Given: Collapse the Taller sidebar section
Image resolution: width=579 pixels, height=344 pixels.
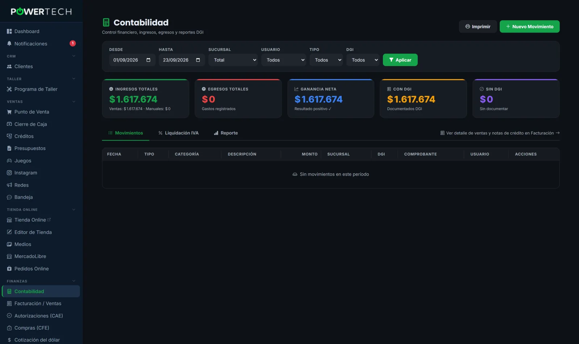Looking at the screenshot, I should tap(74, 79).
